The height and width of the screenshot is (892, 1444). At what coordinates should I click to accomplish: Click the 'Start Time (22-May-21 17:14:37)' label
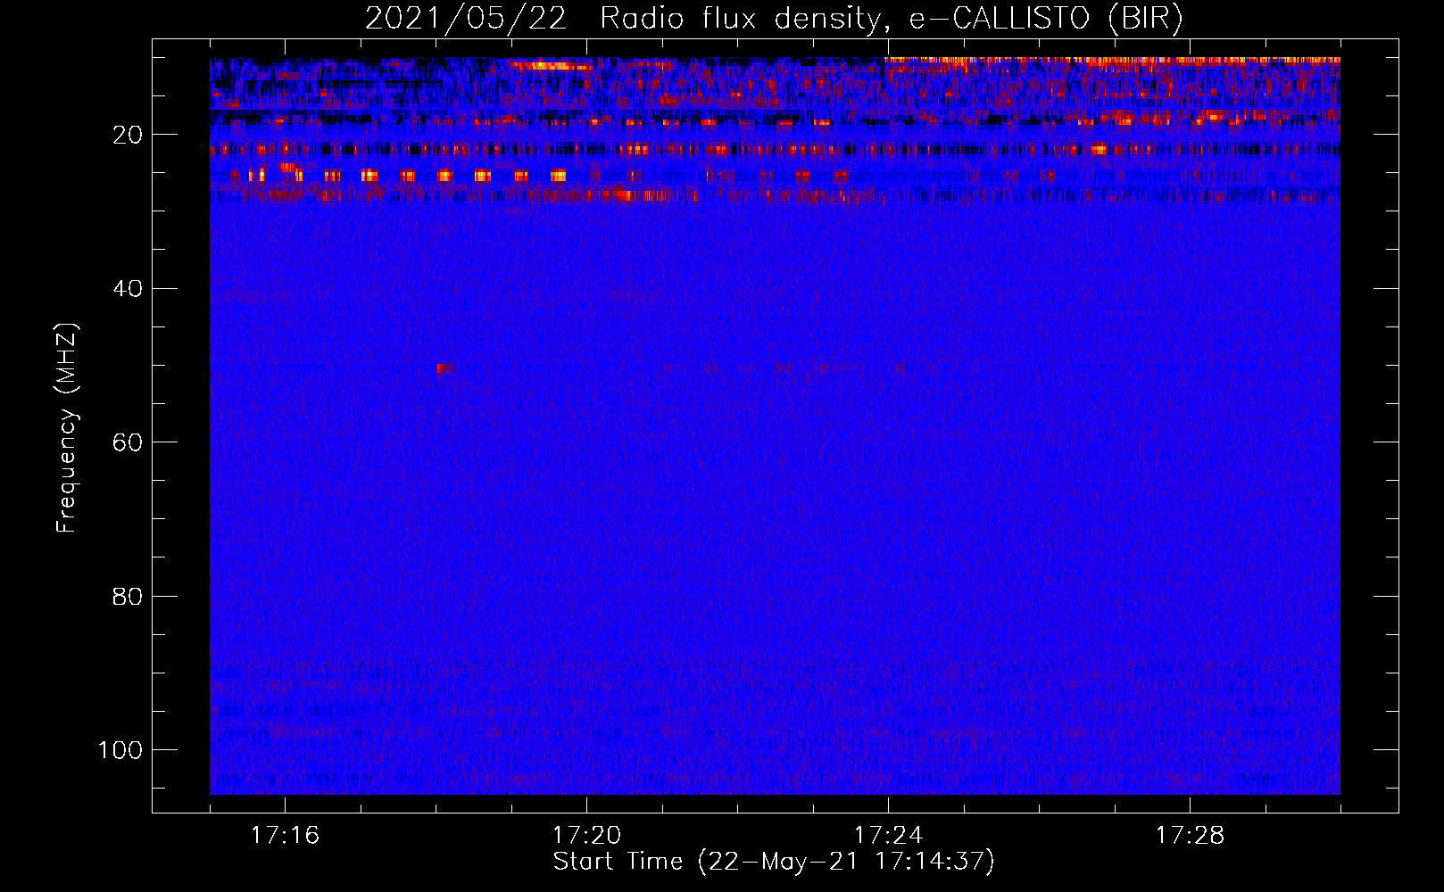774,862
